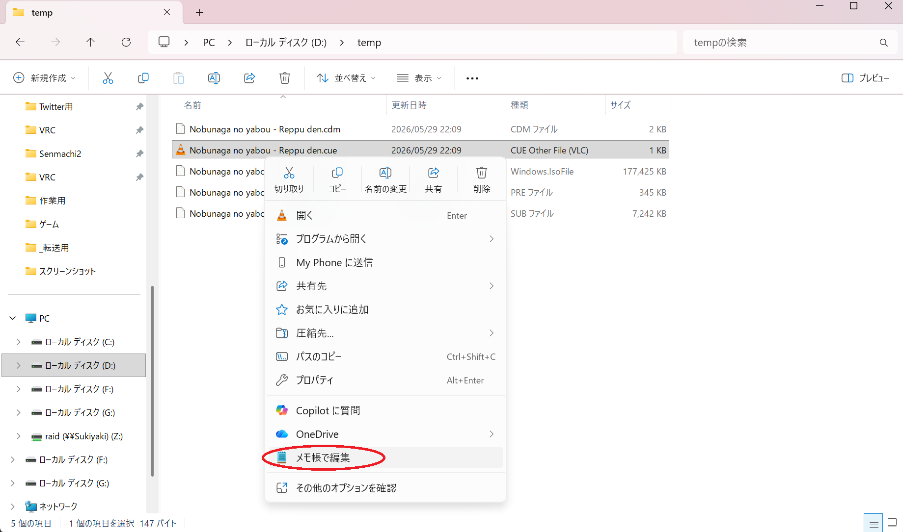
Task: Open the three-dot See more menu
Action: click(472, 78)
